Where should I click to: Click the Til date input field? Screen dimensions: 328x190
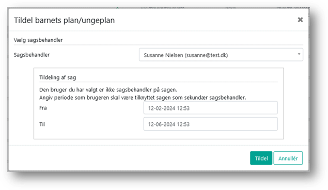[210, 124]
